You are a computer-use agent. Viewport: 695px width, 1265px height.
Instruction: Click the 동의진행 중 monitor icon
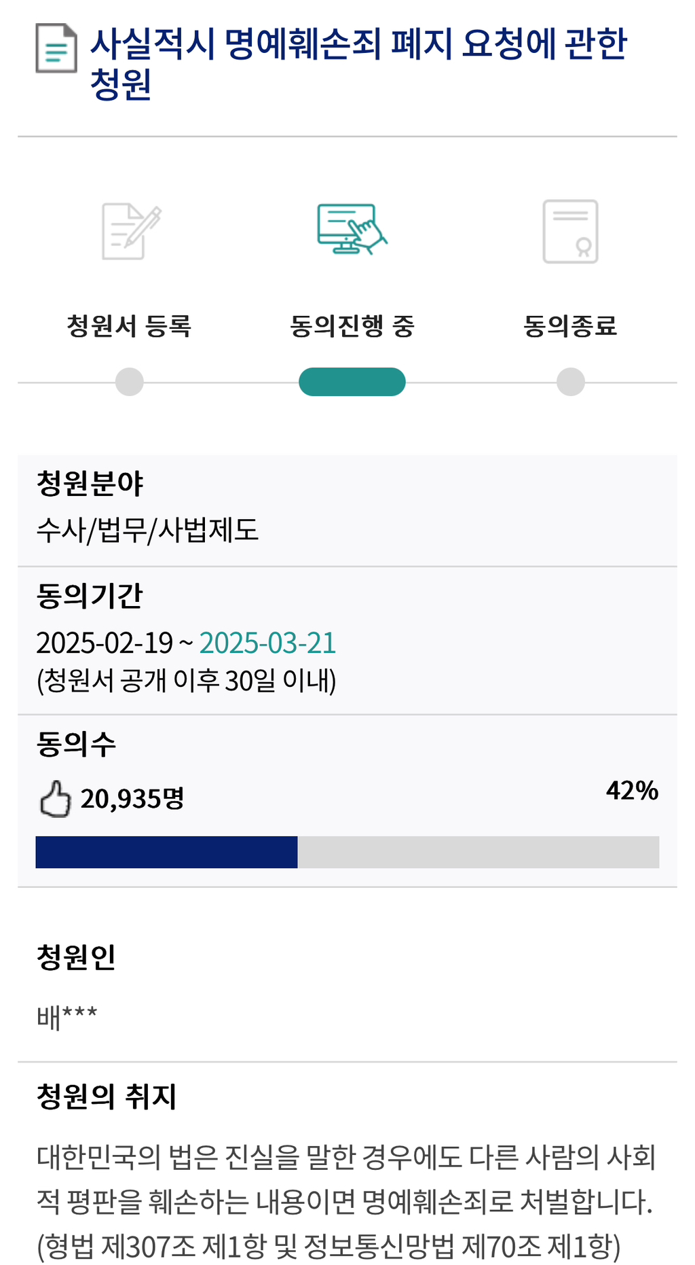click(x=352, y=229)
